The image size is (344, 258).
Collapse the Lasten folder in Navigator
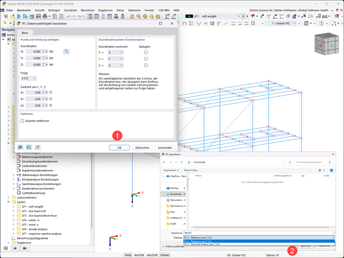[x=8, y=202]
